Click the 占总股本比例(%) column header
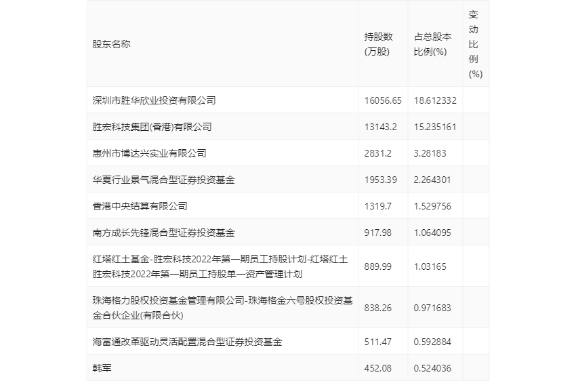 click(x=432, y=44)
